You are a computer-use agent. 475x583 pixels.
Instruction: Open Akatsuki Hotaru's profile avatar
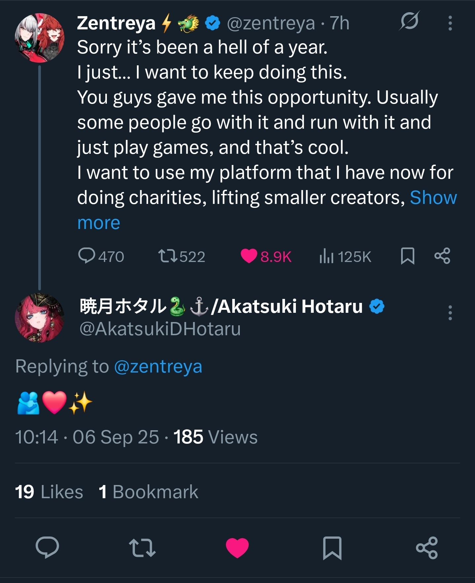pos(40,318)
